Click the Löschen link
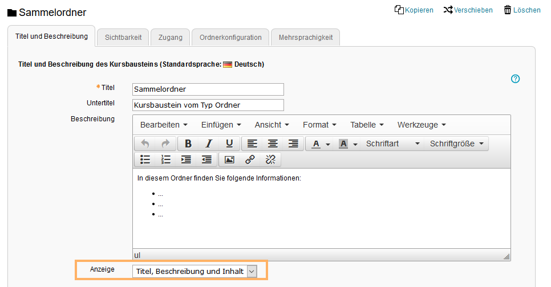Screen dimensions: 551x287 click(522, 10)
